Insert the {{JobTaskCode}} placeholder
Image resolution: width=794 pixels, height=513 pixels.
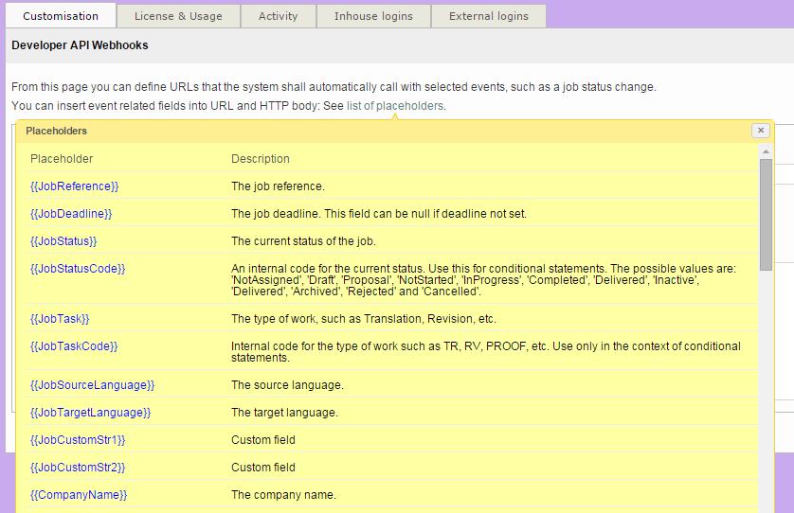click(x=73, y=346)
